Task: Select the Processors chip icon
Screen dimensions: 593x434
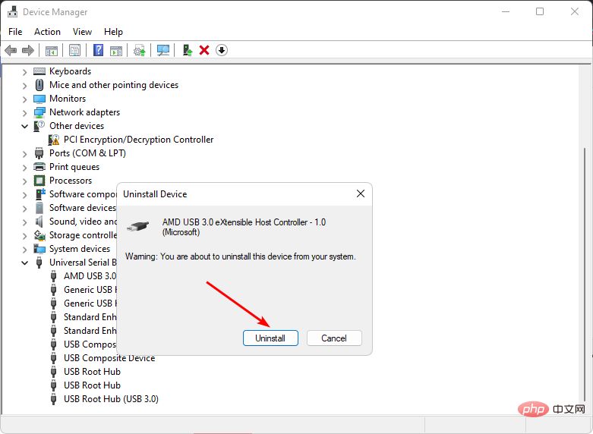Action: click(x=39, y=181)
